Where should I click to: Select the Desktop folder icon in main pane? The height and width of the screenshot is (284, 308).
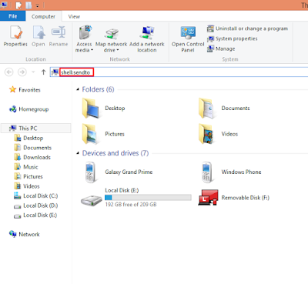pos(91,109)
